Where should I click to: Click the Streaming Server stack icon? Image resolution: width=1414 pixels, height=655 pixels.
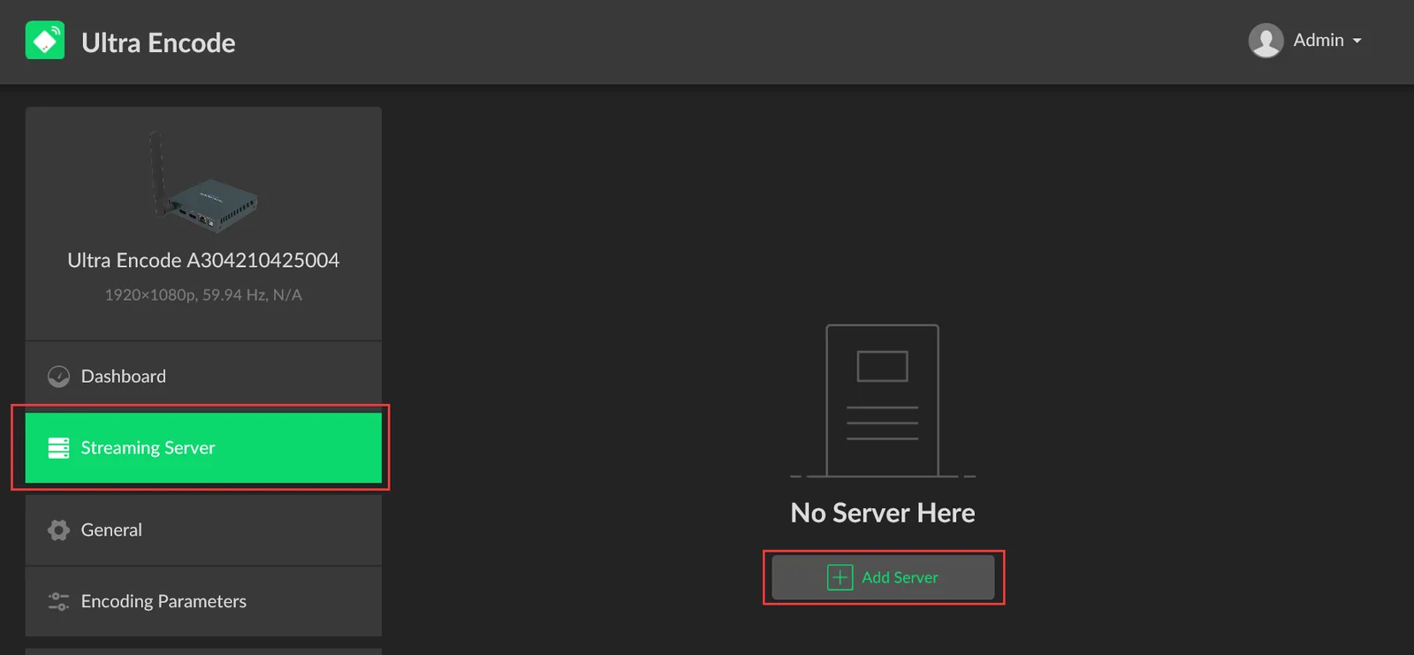(58, 448)
